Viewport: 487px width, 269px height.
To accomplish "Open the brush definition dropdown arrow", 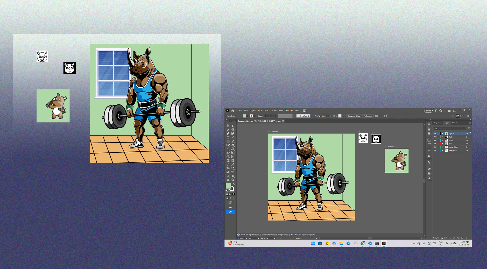I will click(x=312, y=116).
